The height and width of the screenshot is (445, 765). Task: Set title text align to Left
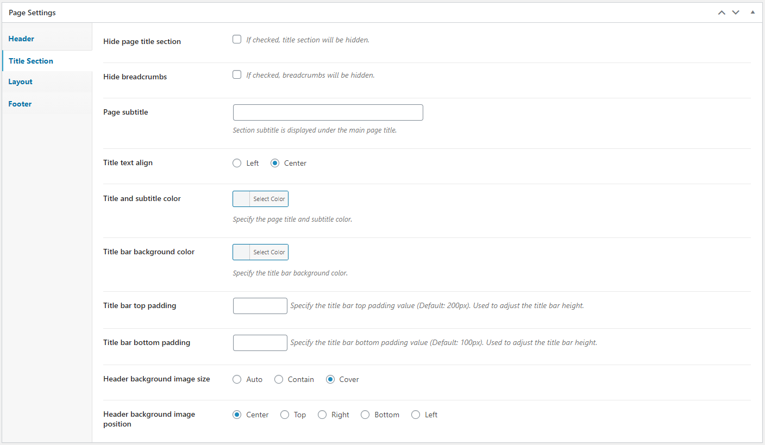(x=237, y=163)
